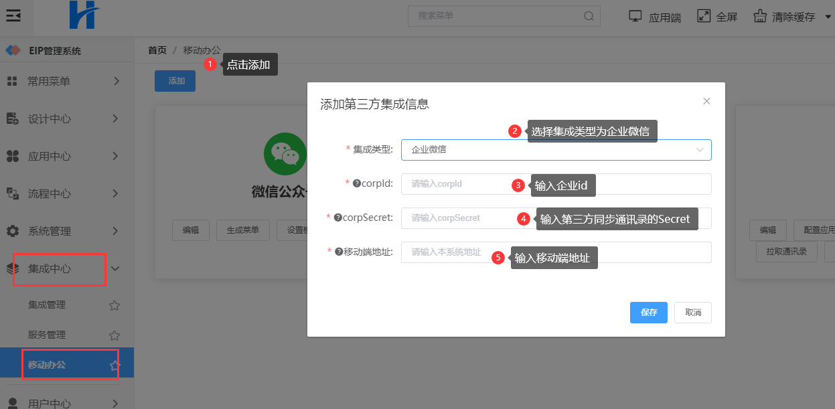Open the 集成类型 dropdown showing 企业微信
The image size is (835, 409).
tap(556, 150)
